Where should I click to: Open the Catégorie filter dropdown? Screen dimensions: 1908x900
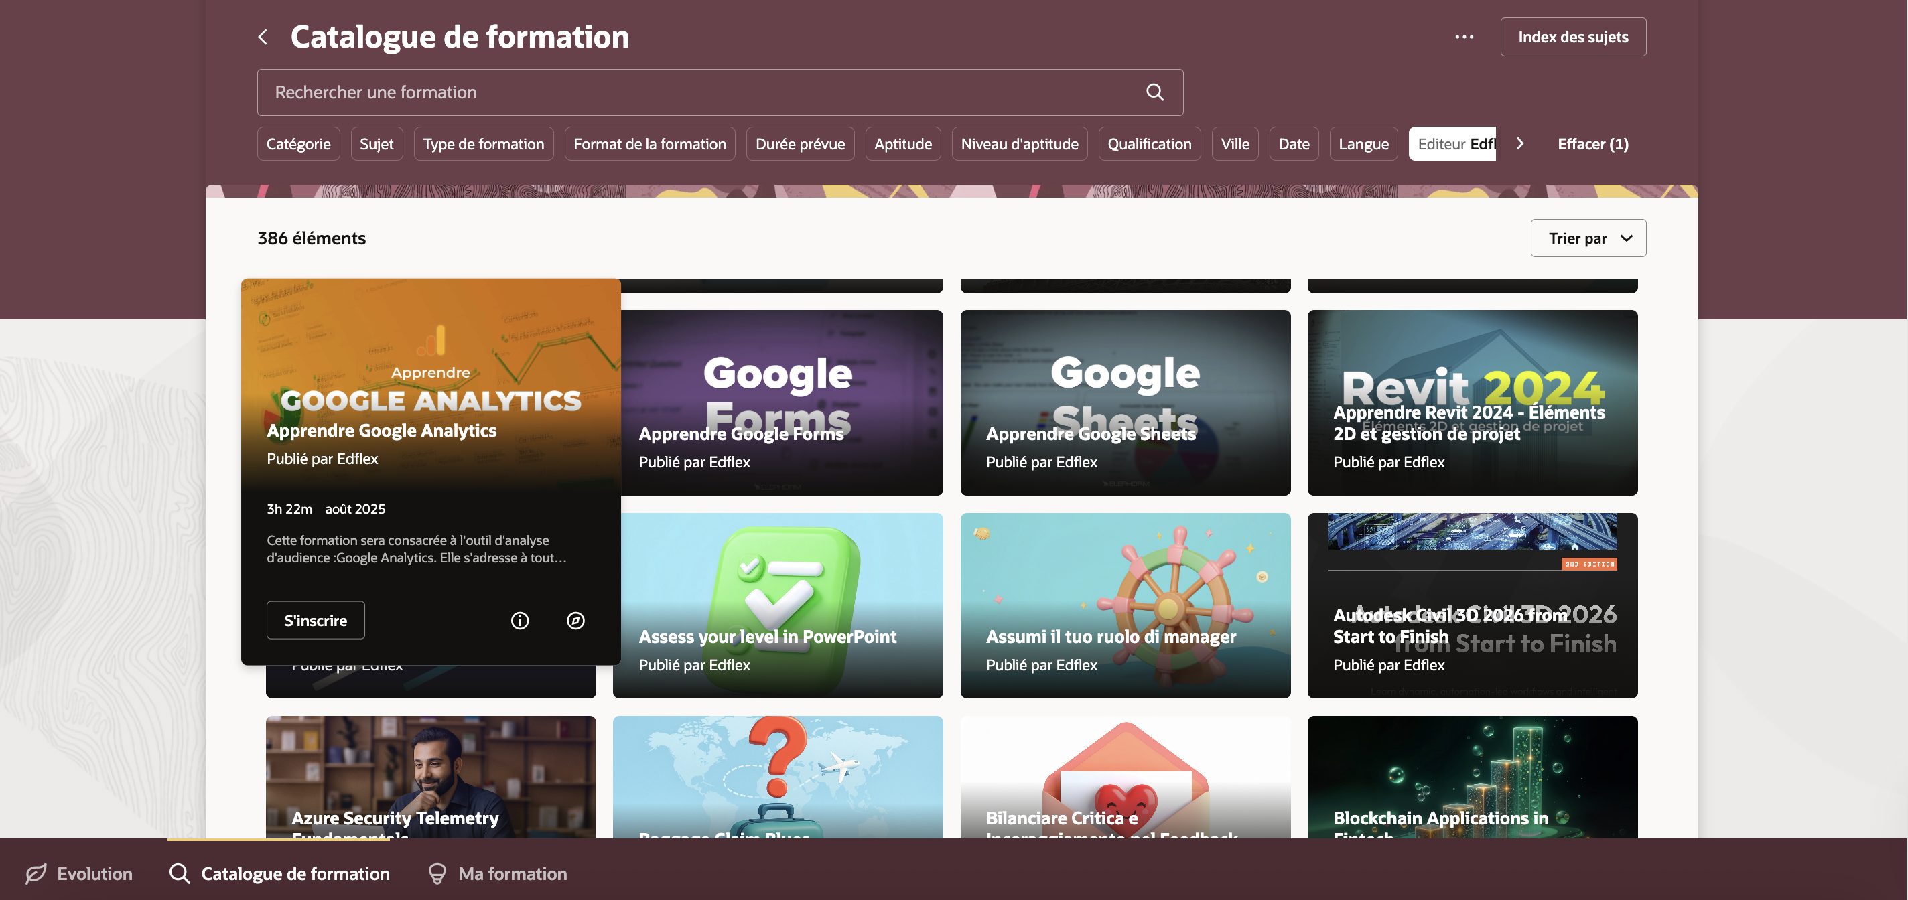(299, 143)
